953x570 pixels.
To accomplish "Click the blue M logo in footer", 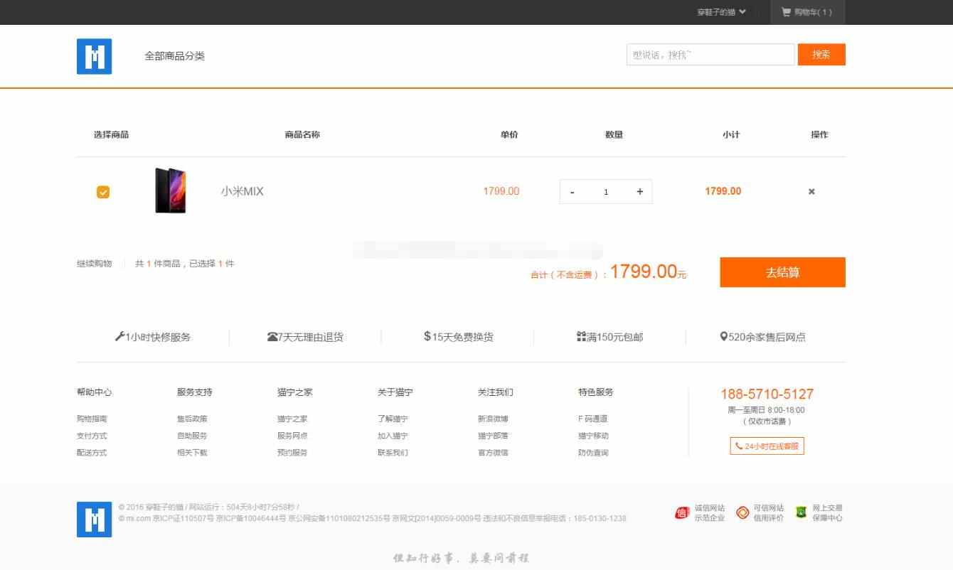I will 94,519.
